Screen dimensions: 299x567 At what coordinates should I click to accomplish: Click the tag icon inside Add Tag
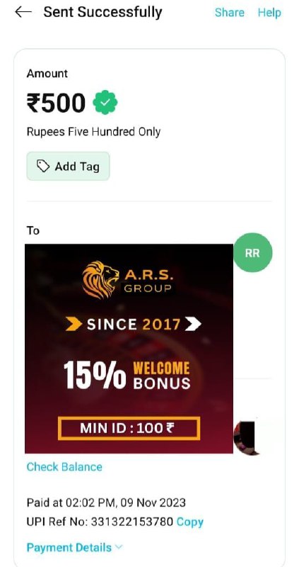coord(43,167)
